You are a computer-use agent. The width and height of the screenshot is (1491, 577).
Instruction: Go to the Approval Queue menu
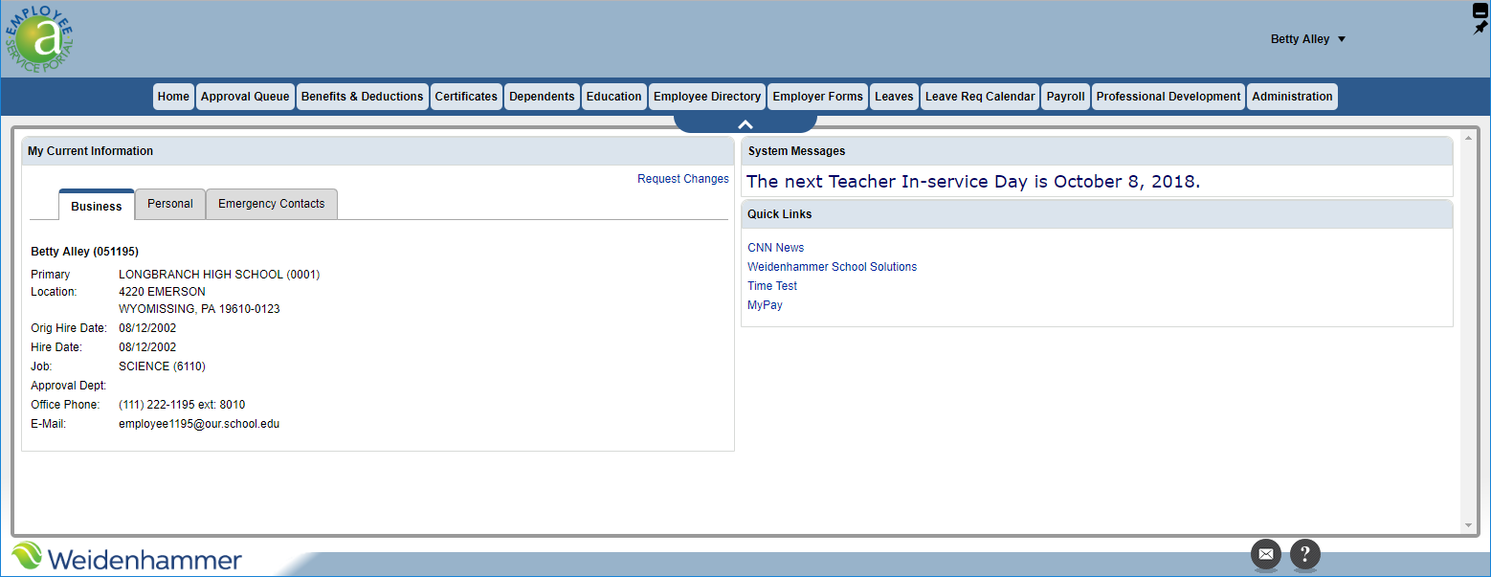[245, 97]
